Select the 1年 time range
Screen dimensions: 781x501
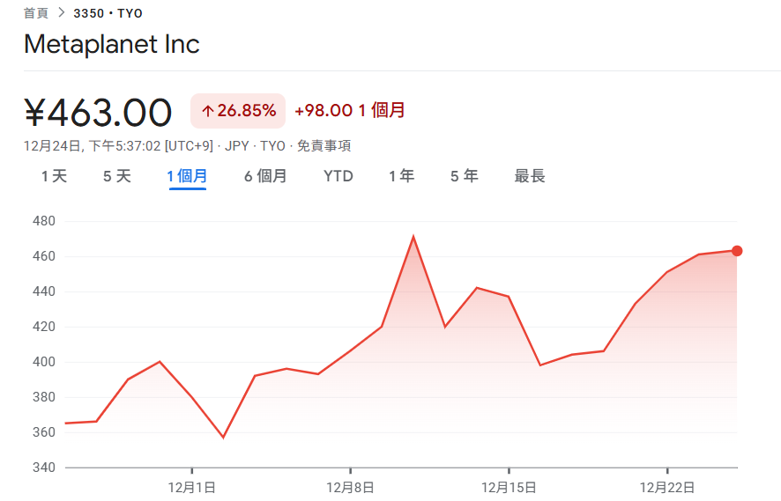coord(401,176)
